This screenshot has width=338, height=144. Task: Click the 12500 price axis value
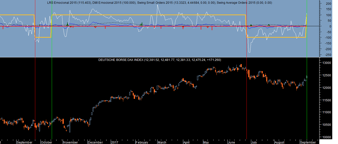point(327,75)
